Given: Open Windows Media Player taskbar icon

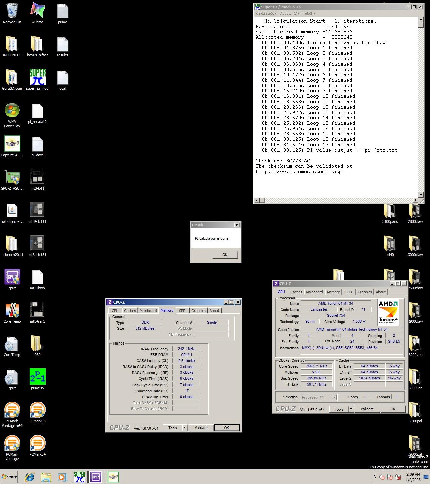Looking at the screenshot, I should pos(62,477).
